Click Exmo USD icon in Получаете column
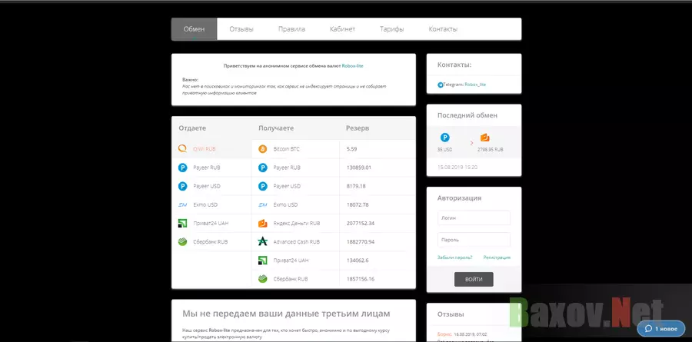The height and width of the screenshot is (342, 692). (263, 204)
